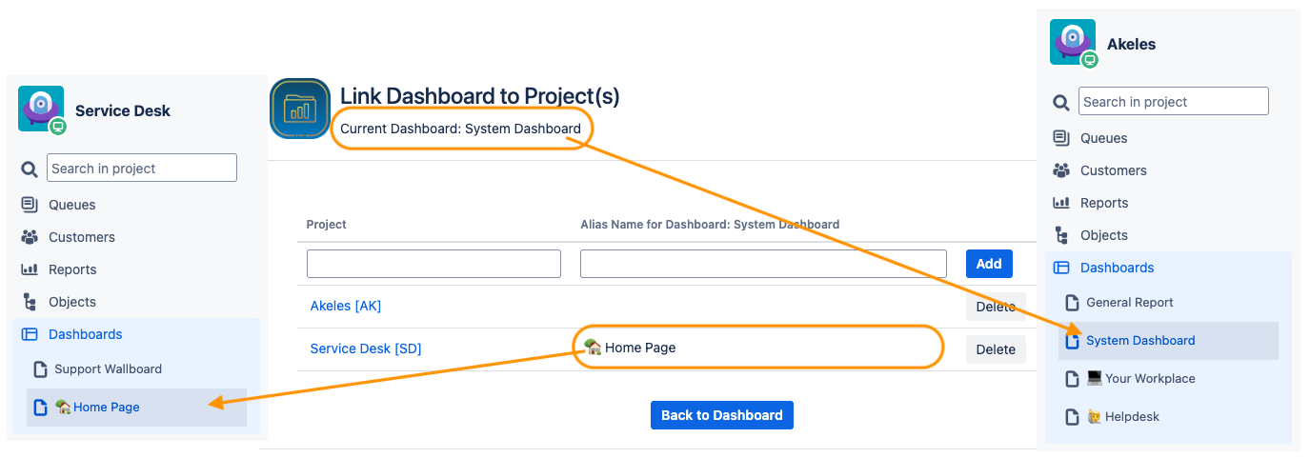Click the Objects tree icon in Akeles sidebar
The height and width of the screenshot is (458, 1310).
pyautogui.click(x=1060, y=235)
